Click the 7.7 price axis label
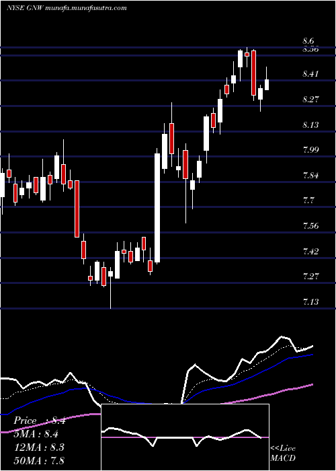336x471 pixels. [309, 201]
